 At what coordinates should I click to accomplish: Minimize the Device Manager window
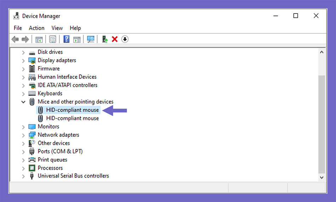click(276, 16)
